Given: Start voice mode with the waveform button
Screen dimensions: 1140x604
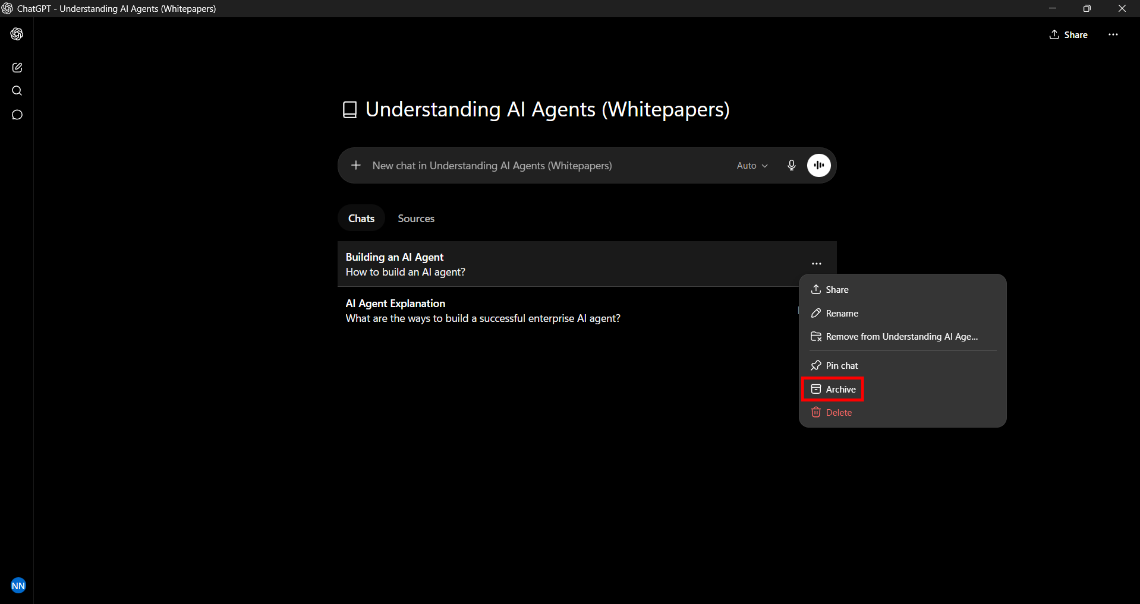Looking at the screenshot, I should click(819, 166).
